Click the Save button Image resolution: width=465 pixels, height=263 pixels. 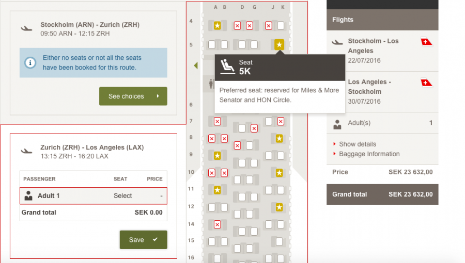click(x=144, y=240)
